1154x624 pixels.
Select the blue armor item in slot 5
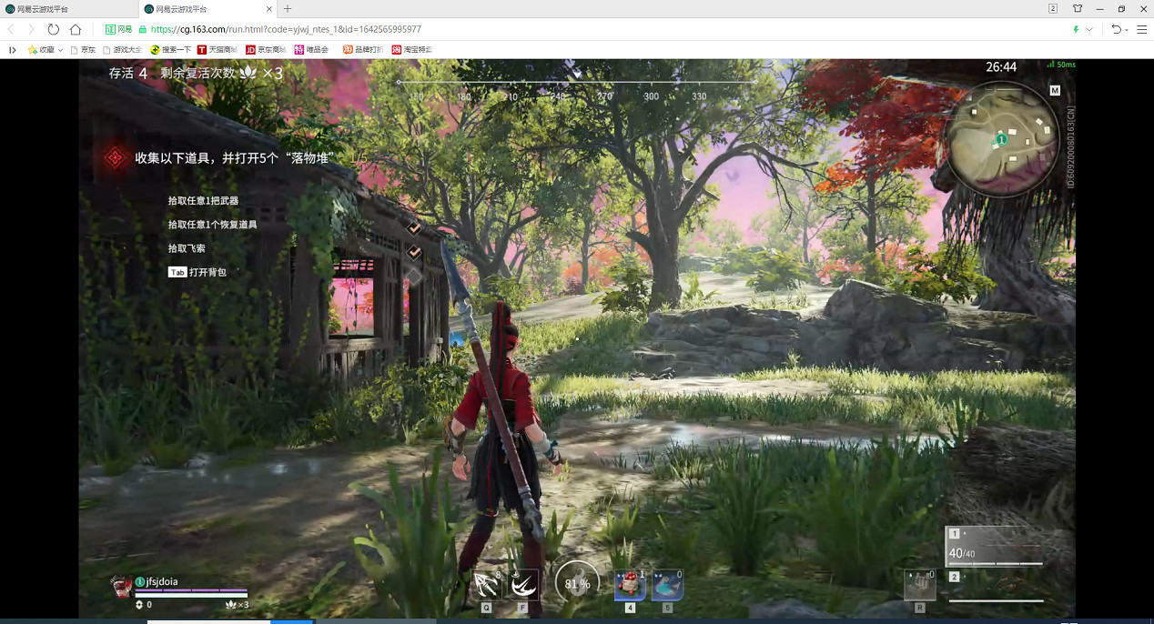(667, 585)
